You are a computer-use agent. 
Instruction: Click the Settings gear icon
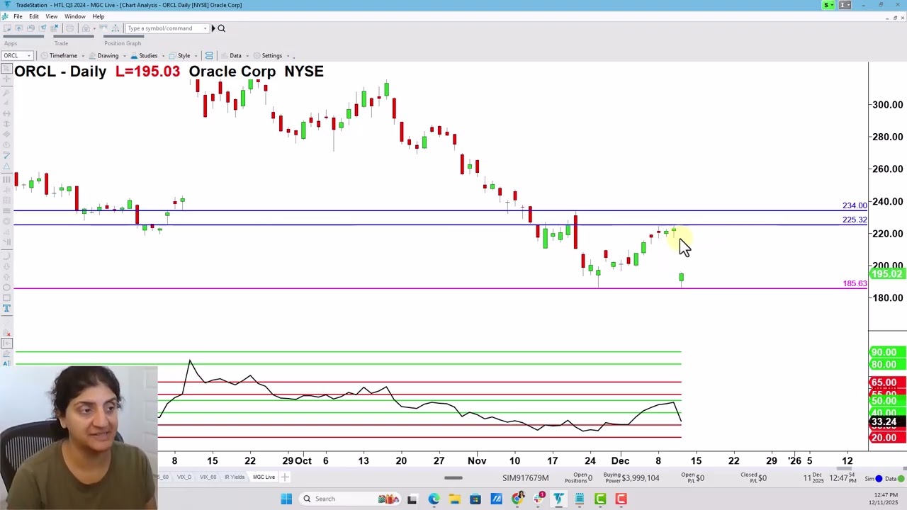click(257, 55)
